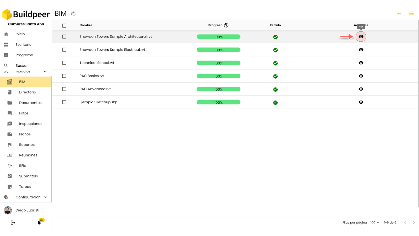Click the Configuración shield gear icon
The image size is (419, 236).
pyautogui.click(x=6, y=197)
